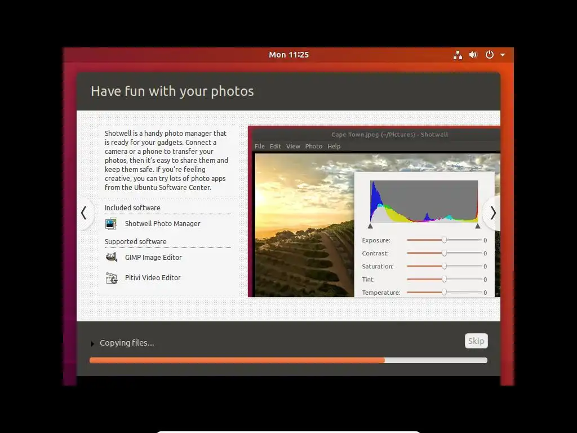Expand the Copying files details triangle
The image size is (577, 433).
tap(92, 343)
